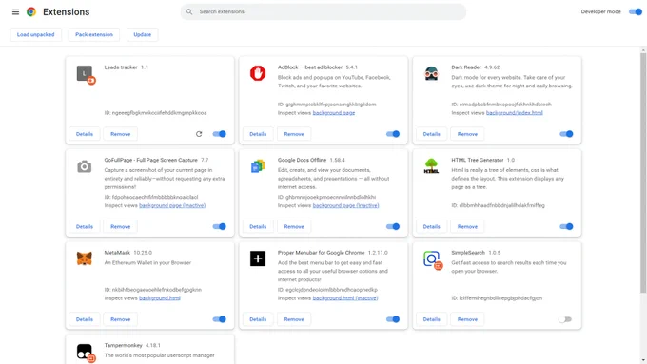Viewport: 647px width, 364px height.
Task: Disable the HTML Tree Generator extension
Action: point(566,227)
